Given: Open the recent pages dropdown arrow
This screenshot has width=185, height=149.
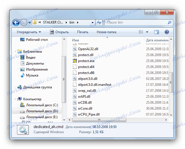Looking at the screenshot, I should (x=30, y=22).
